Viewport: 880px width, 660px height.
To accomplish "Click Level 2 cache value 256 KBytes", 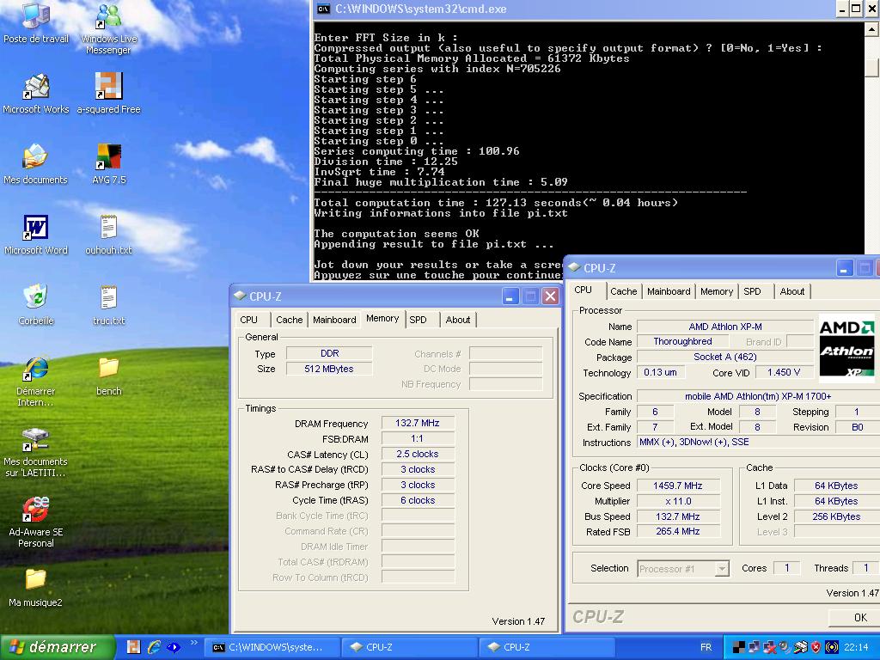I will point(835,516).
